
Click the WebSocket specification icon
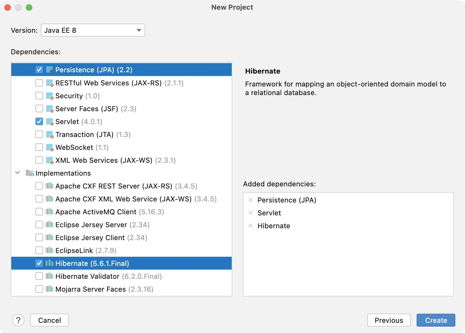50,147
